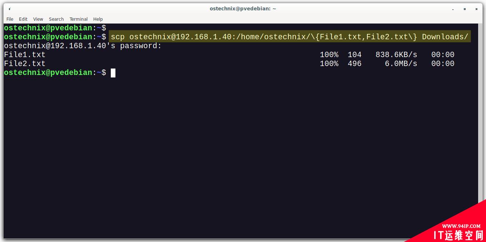Image resolution: width=486 pixels, height=242 pixels.
Task: Click the first empty ostechnix@pvedebian prompt
Action: [55, 28]
